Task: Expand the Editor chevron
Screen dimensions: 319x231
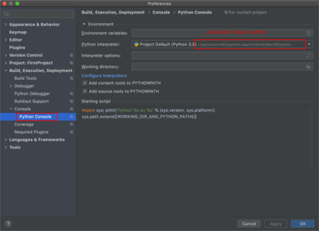Action: click(x=6, y=40)
